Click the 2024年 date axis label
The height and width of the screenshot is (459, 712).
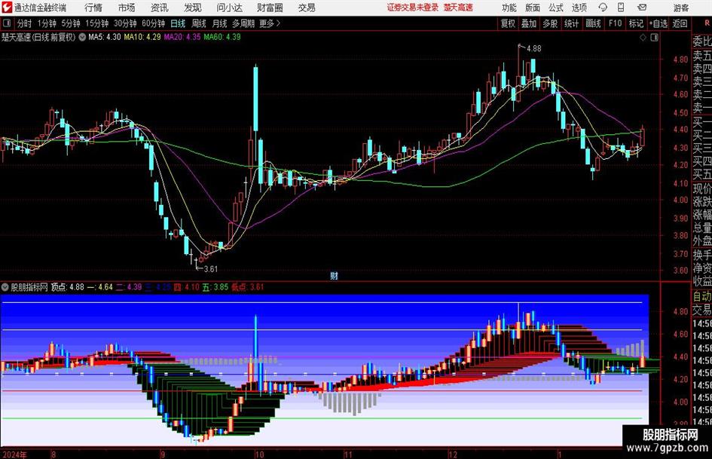pos(14,454)
